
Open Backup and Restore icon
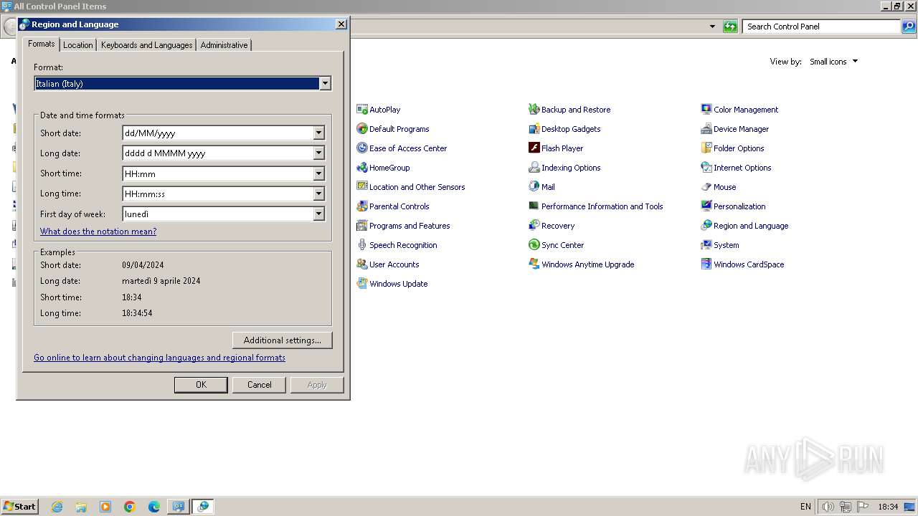(x=569, y=110)
